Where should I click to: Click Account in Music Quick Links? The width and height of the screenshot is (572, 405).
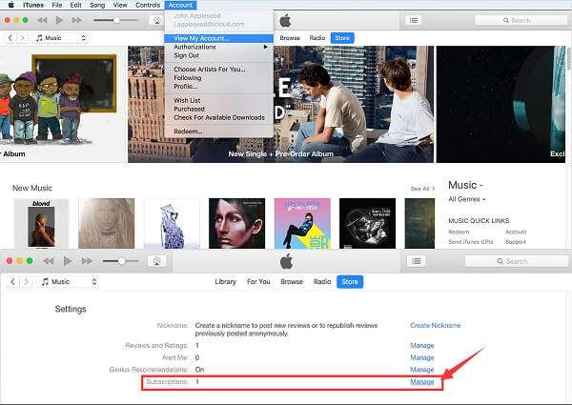coord(516,233)
